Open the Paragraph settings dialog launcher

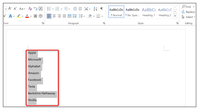pyautogui.click(x=104, y=23)
